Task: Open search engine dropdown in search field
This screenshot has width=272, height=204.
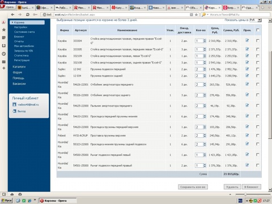Action: 205,15
